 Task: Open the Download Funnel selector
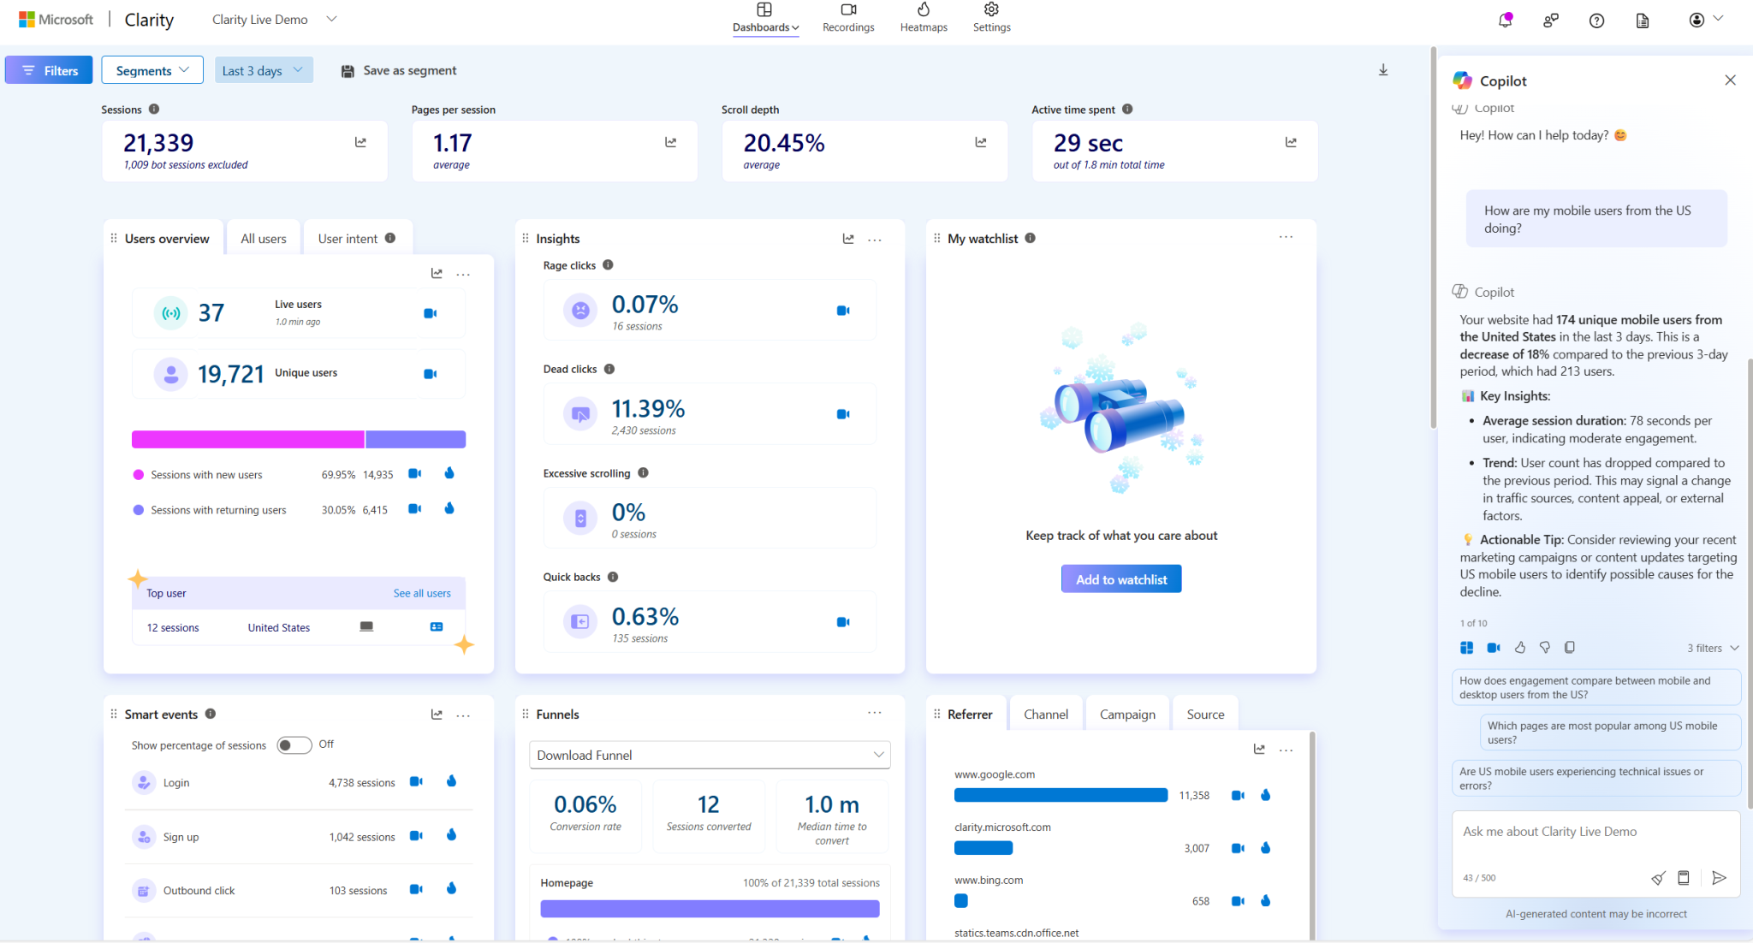(710, 755)
